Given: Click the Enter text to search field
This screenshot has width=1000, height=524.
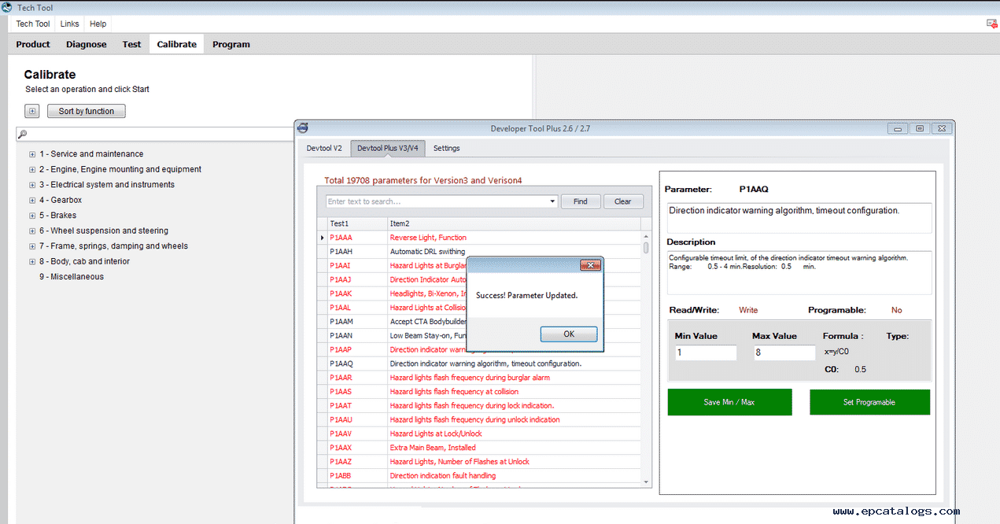Looking at the screenshot, I should [x=437, y=201].
